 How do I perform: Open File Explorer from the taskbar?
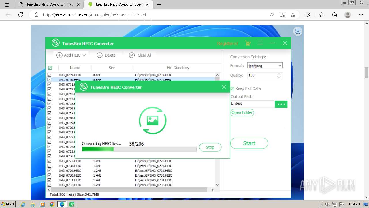(x=33, y=204)
